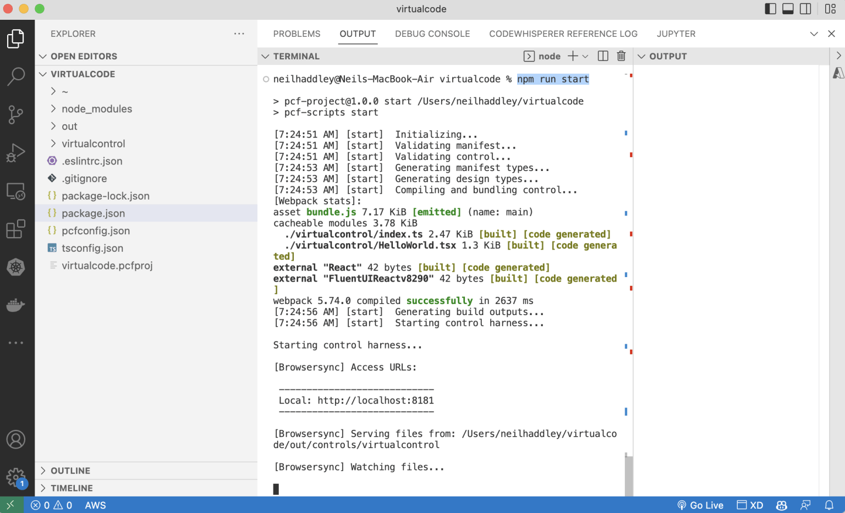The image size is (845, 513).
Task: Open the tsconfig.json file
Action: coord(92,248)
